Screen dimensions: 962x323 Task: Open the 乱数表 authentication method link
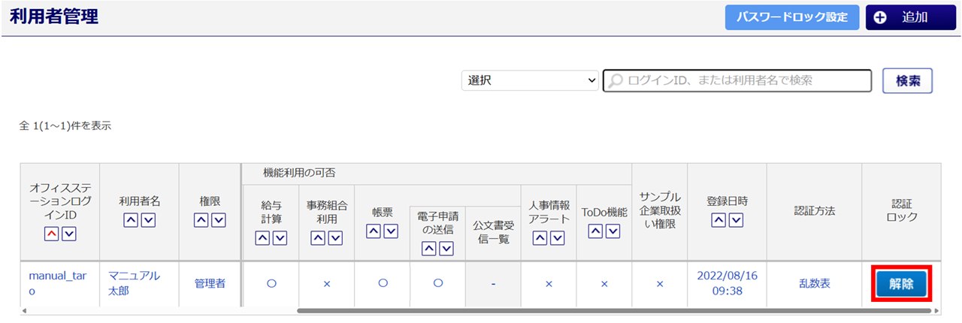pos(813,284)
